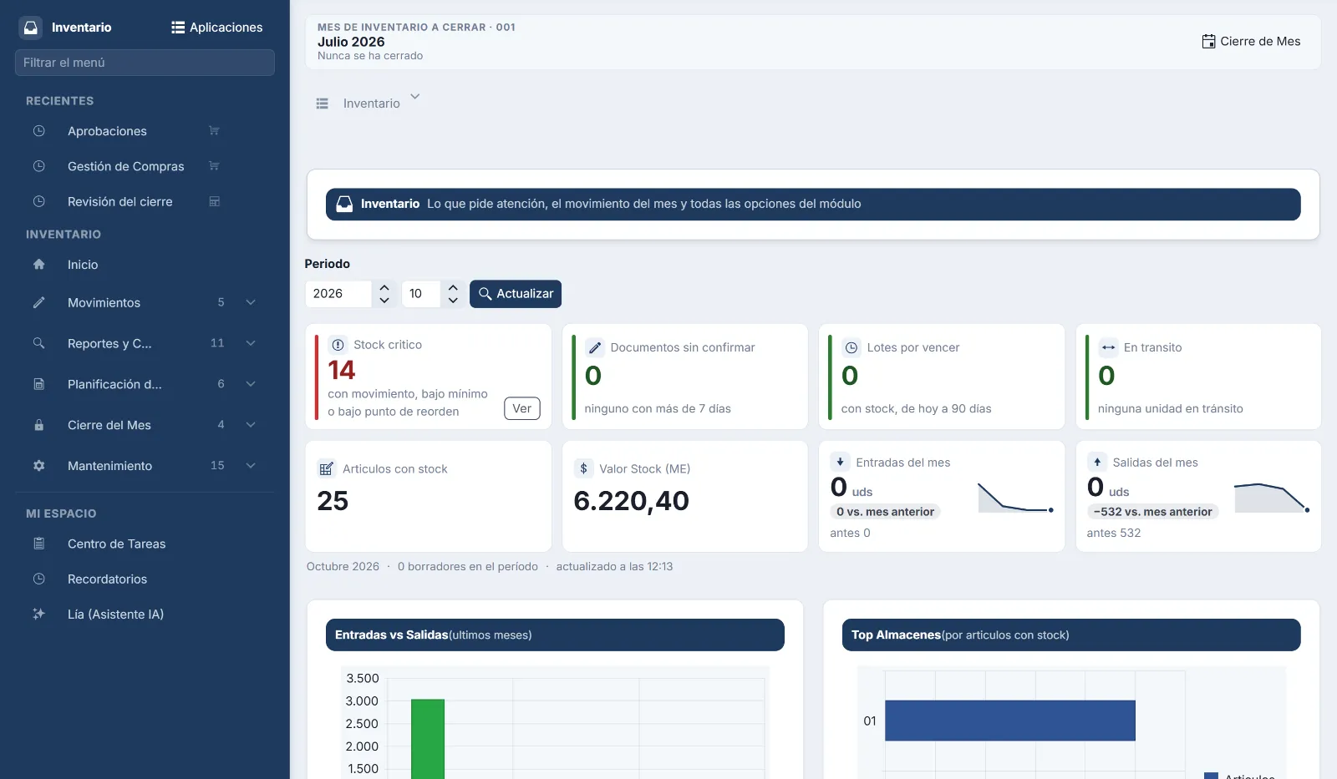Click the sparkle icon for Lía (Asistente IA)
The width and height of the screenshot is (1337, 779).
(x=38, y=614)
